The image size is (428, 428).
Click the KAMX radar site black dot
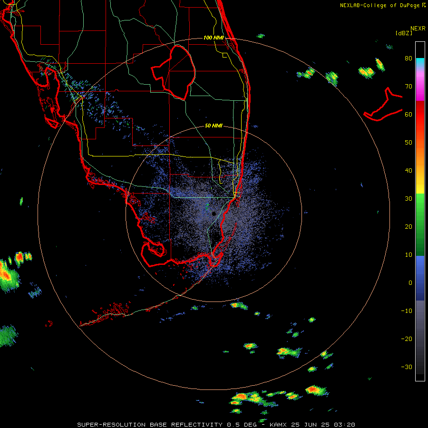pyautogui.click(x=214, y=214)
